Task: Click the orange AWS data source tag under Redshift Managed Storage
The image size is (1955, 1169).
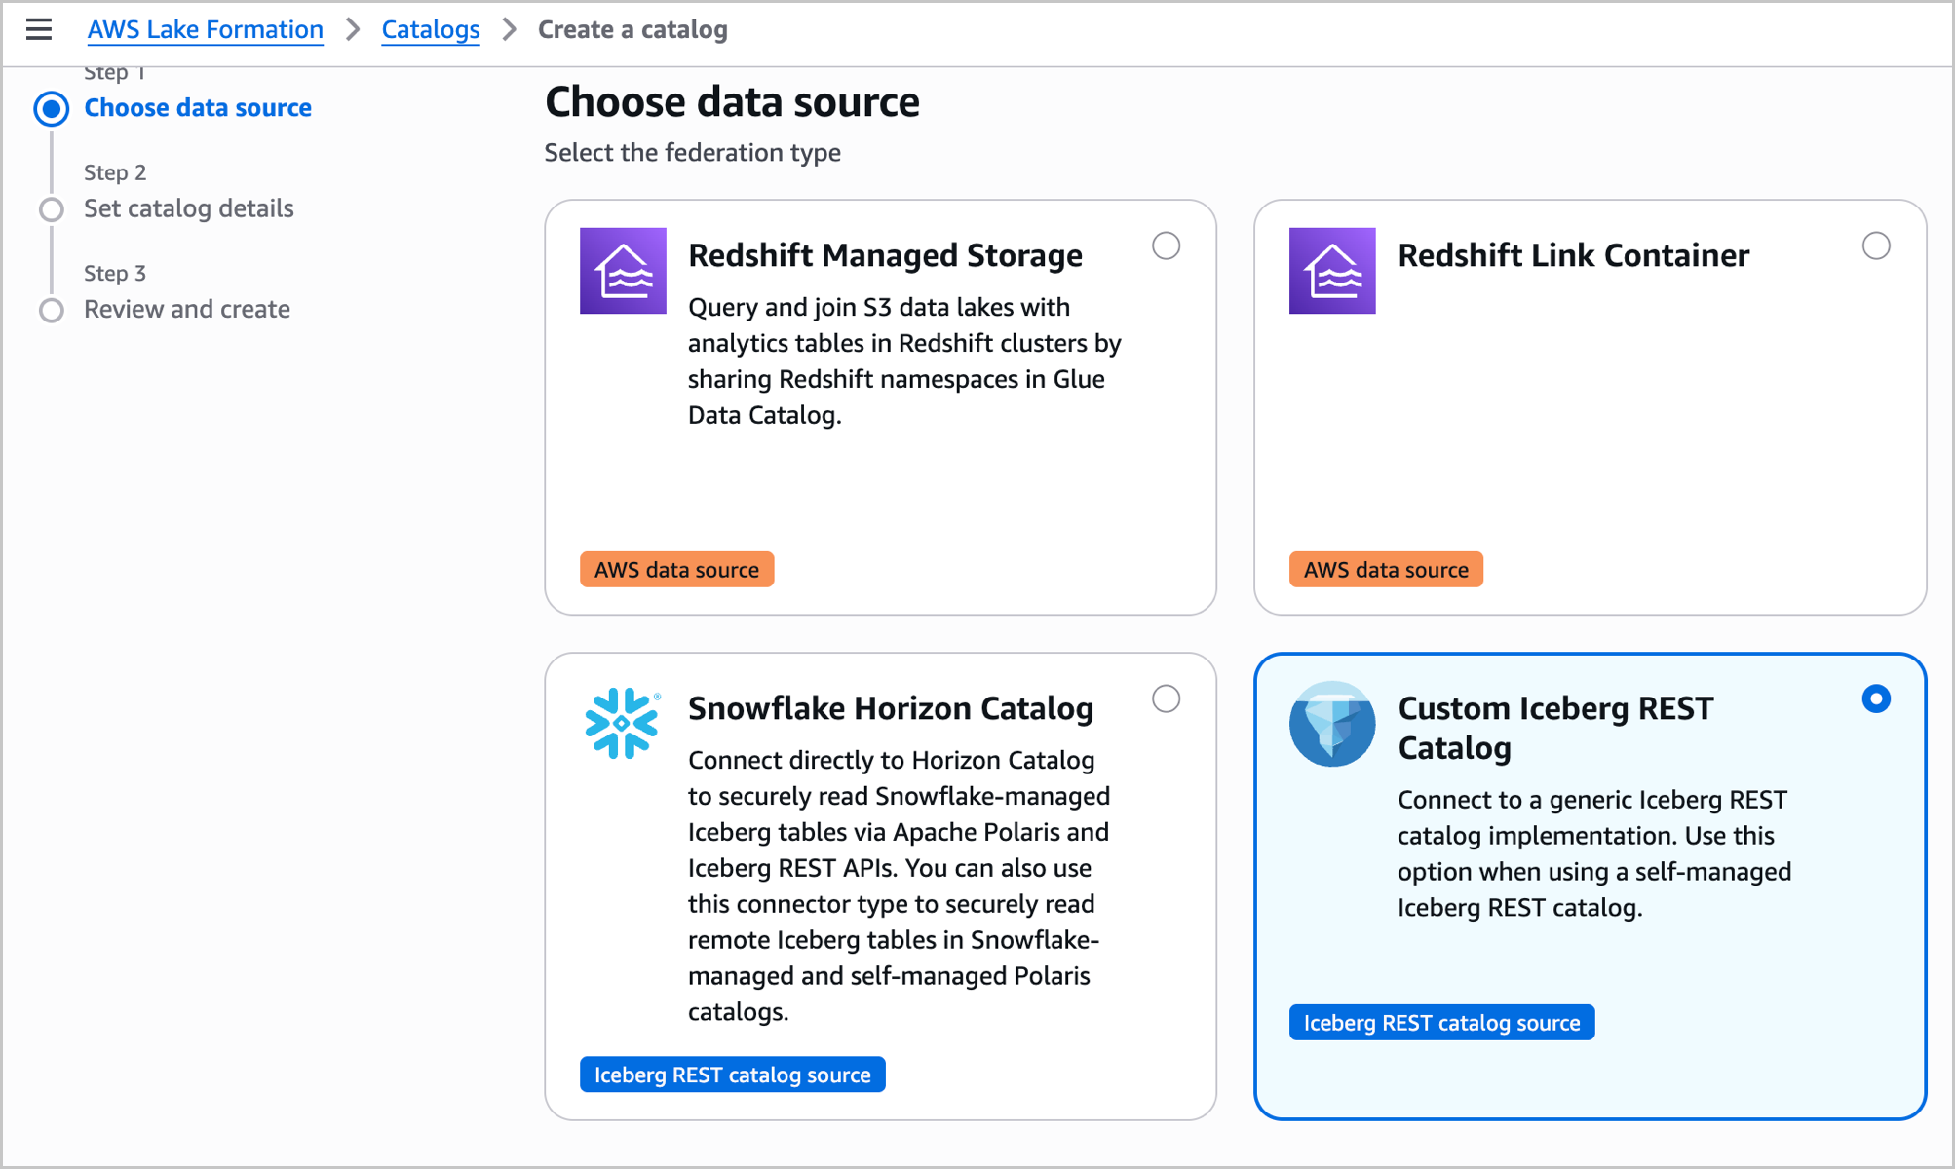Action: [x=676, y=570]
